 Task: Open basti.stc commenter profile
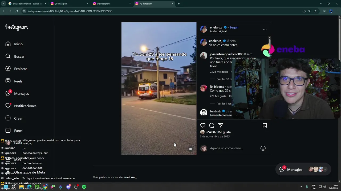(216, 111)
